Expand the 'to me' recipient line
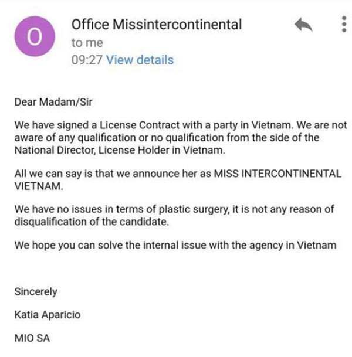Viewport: 352px width, 357px height. 87,43
